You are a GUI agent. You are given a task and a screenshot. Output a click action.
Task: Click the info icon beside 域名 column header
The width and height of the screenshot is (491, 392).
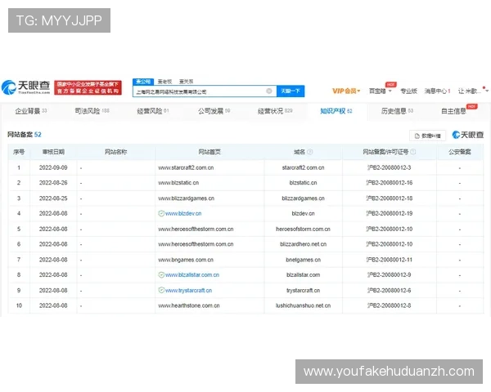click(310, 152)
